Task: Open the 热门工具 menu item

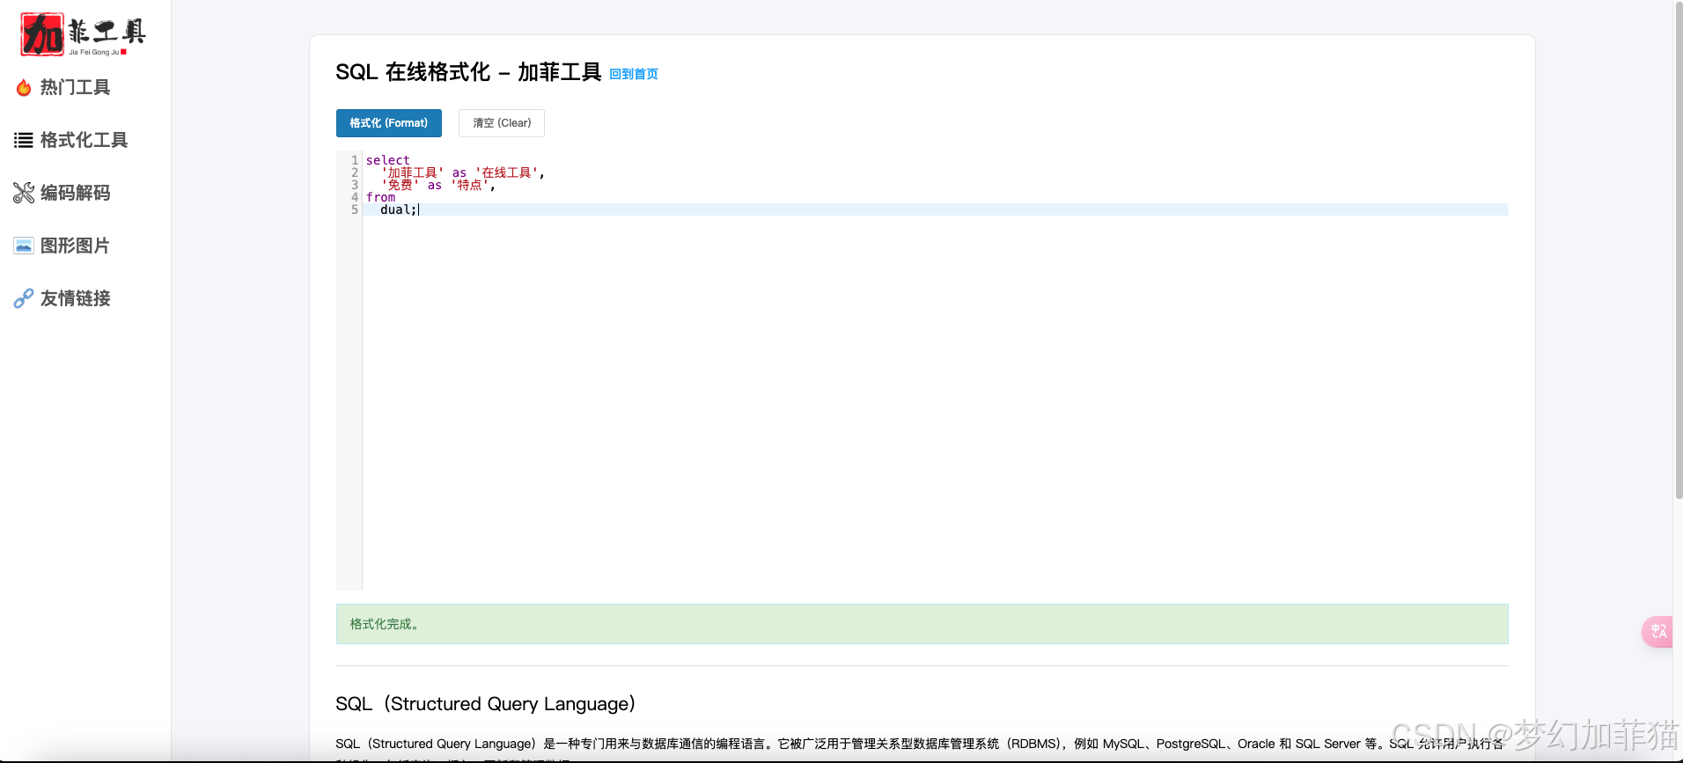Action: point(75,87)
